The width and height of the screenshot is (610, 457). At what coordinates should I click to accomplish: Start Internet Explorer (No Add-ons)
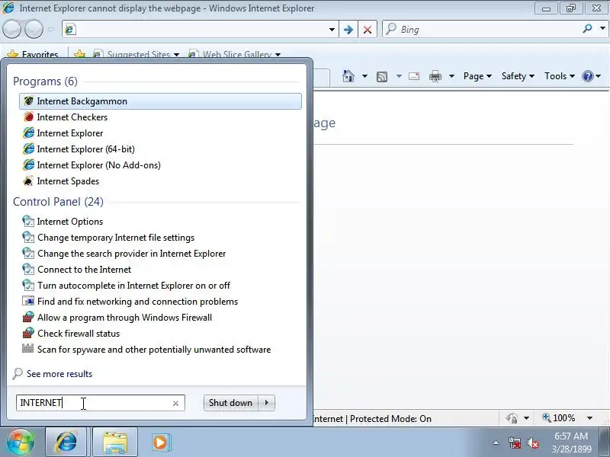pos(98,165)
